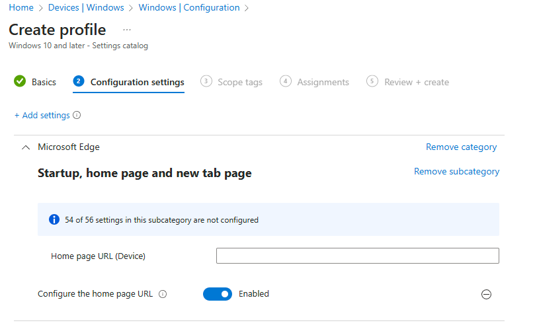The image size is (535, 335).
Task: Show info for Configure the home page URL
Action: [x=163, y=294]
